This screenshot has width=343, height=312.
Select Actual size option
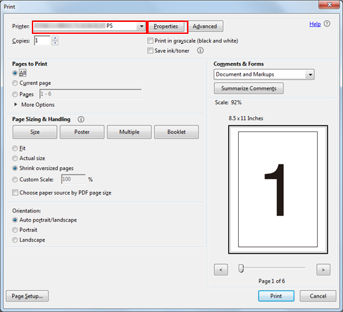click(x=15, y=158)
